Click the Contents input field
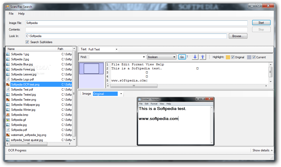This screenshot has width=281, height=167. coord(136,30)
